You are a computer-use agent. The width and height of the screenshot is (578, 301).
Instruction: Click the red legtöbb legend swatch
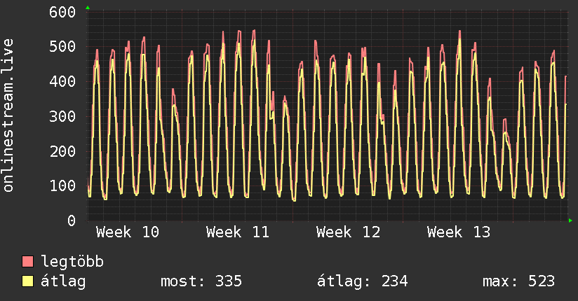click(x=28, y=262)
